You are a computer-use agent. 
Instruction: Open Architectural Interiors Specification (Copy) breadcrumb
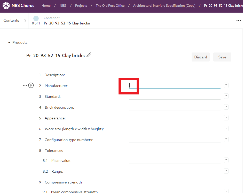[164, 6]
